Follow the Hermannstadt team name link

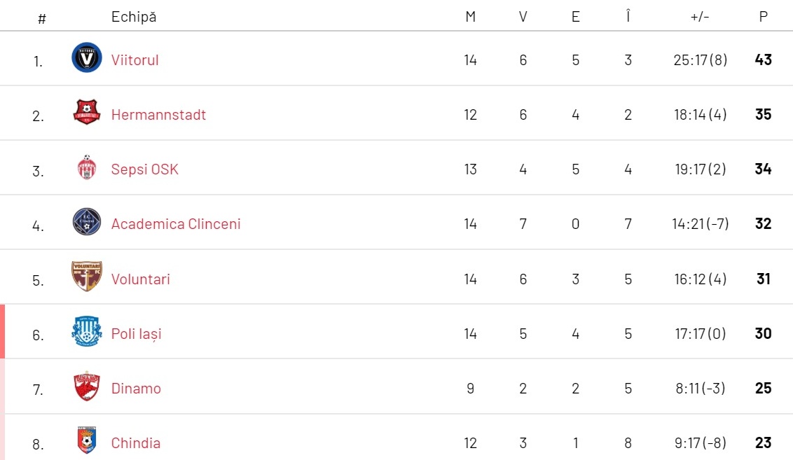tap(158, 115)
